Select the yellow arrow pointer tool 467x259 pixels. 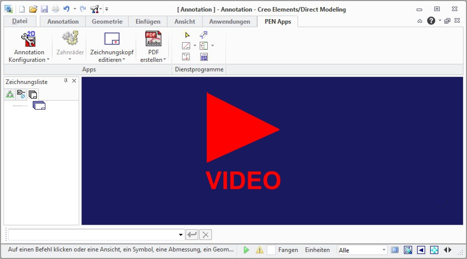point(187,35)
